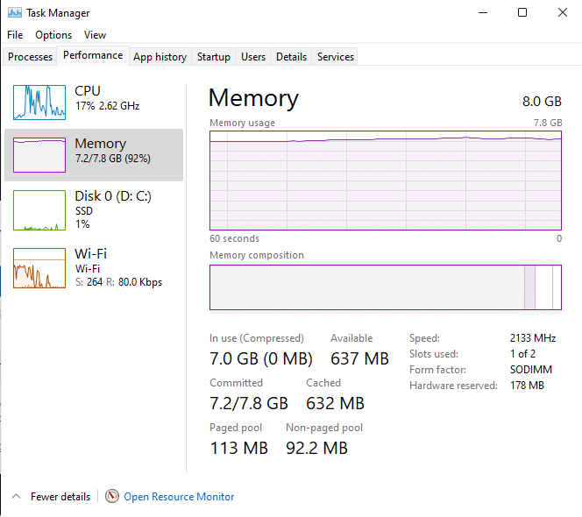Maximize the Task Manager window
Viewport: 582px width, 517px height.
[522, 12]
